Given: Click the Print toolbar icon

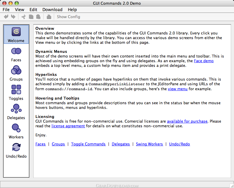Looking at the screenshot, I should click(x=49, y=17).
